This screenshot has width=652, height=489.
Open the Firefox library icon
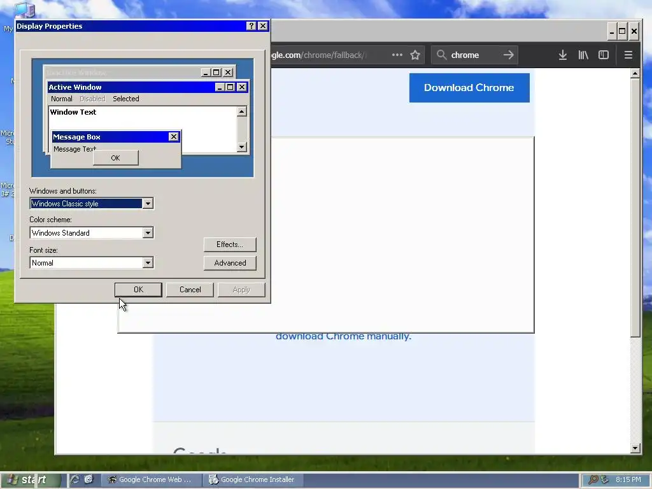coord(583,55)
